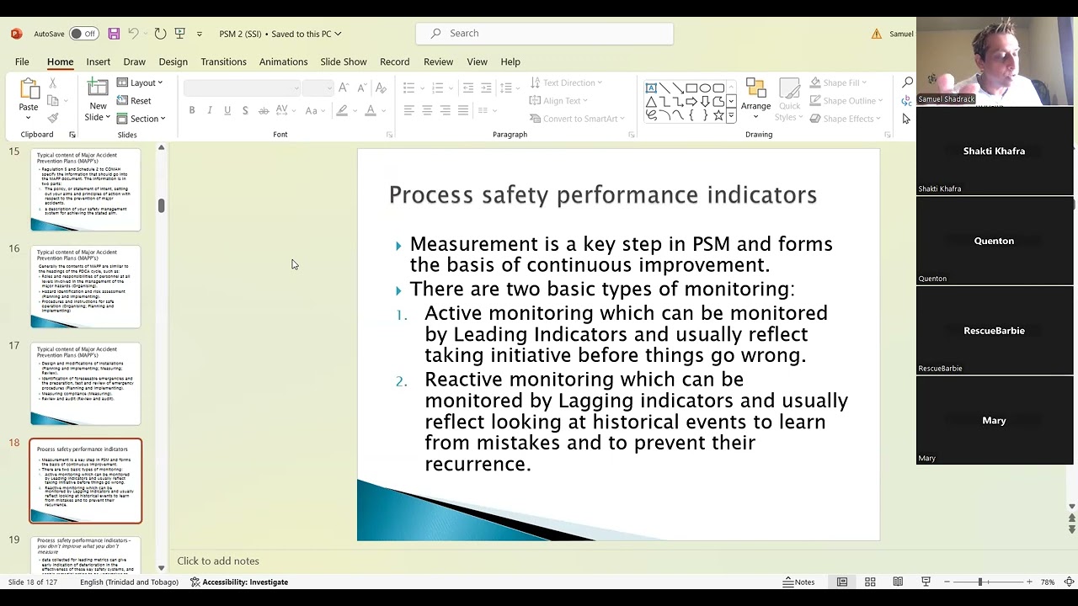This screenshot has height=606, width=1078.
Task: Click Decrease Font Size icon
Action: 361,88
